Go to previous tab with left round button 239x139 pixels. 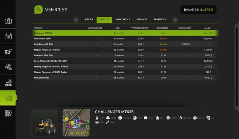tap(76, 20)
